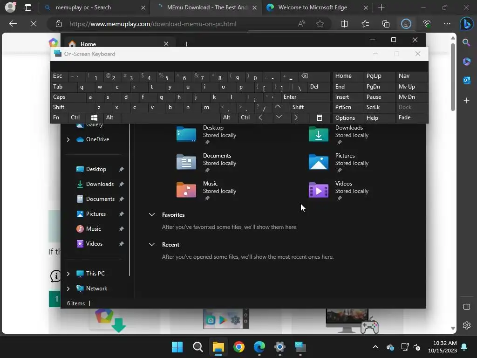
Task: Open clock and date in taskbar
Action: 443,347
